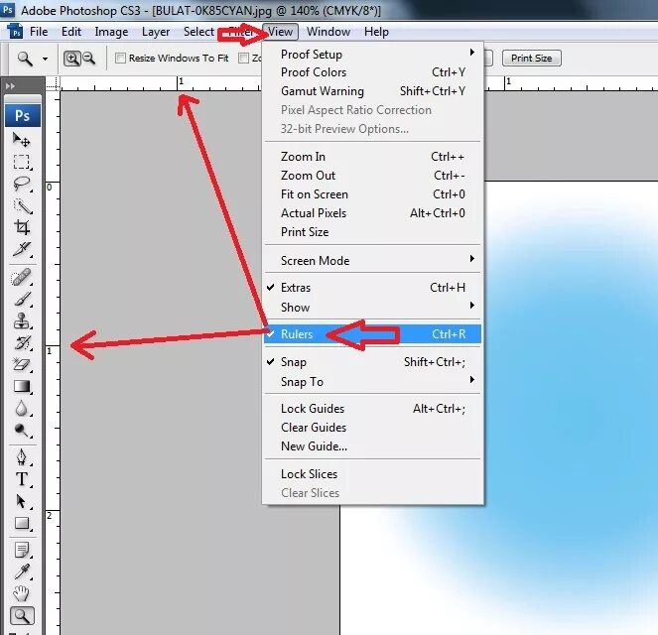Select the Hand tool
The width and height of the screenshot is (658, 635).
[22, 593]
